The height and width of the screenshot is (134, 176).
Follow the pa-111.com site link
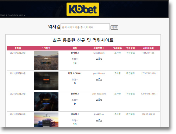point(99,73)
